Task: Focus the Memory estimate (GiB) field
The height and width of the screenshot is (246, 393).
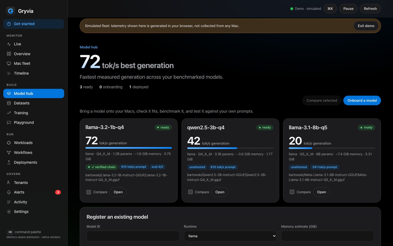Action: tap(327, 236)
